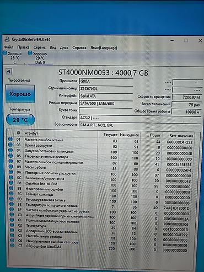The height and width of the screenshot is (272, 204).
Task: Click the Возможности field S.M.A.R.T., NCQ, GPL
Action: [139, 125]
